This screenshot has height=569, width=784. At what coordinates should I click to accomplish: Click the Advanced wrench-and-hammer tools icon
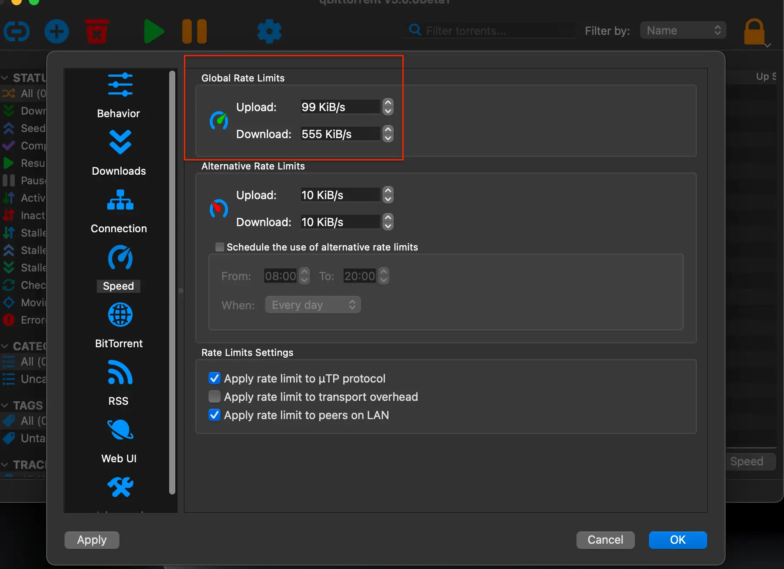tap(120, 487)
